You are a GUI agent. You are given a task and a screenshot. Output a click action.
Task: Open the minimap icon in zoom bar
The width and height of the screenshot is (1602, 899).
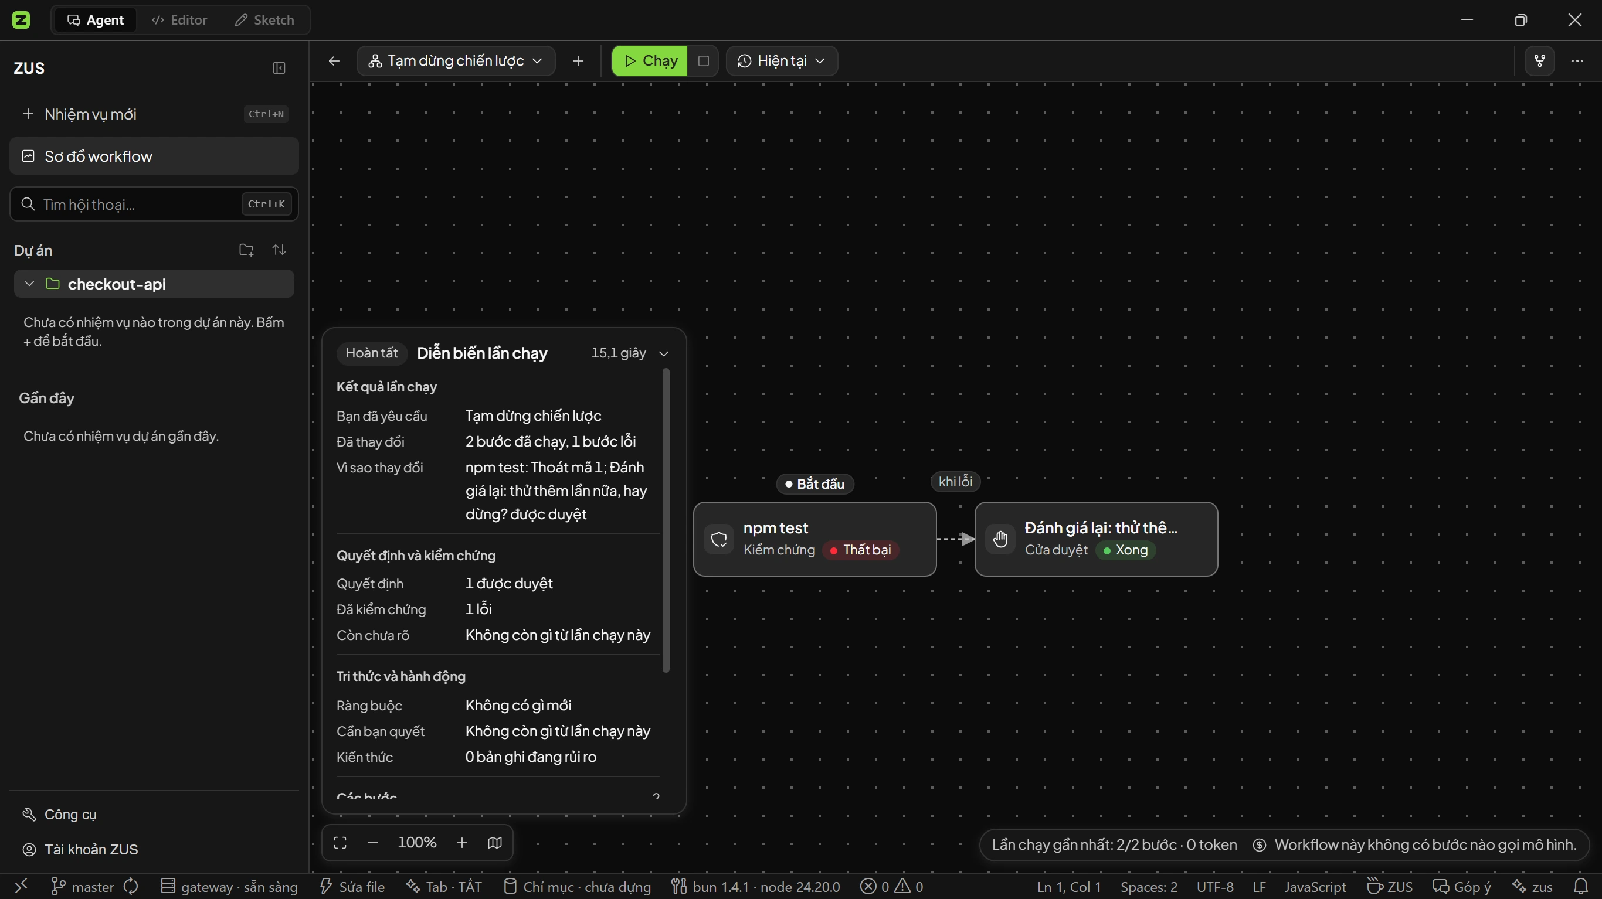tap(495, 843)
